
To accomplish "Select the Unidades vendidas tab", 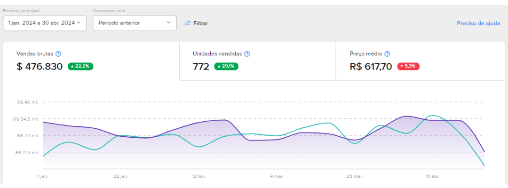I will pyautogui.click(x=258, y=61).
